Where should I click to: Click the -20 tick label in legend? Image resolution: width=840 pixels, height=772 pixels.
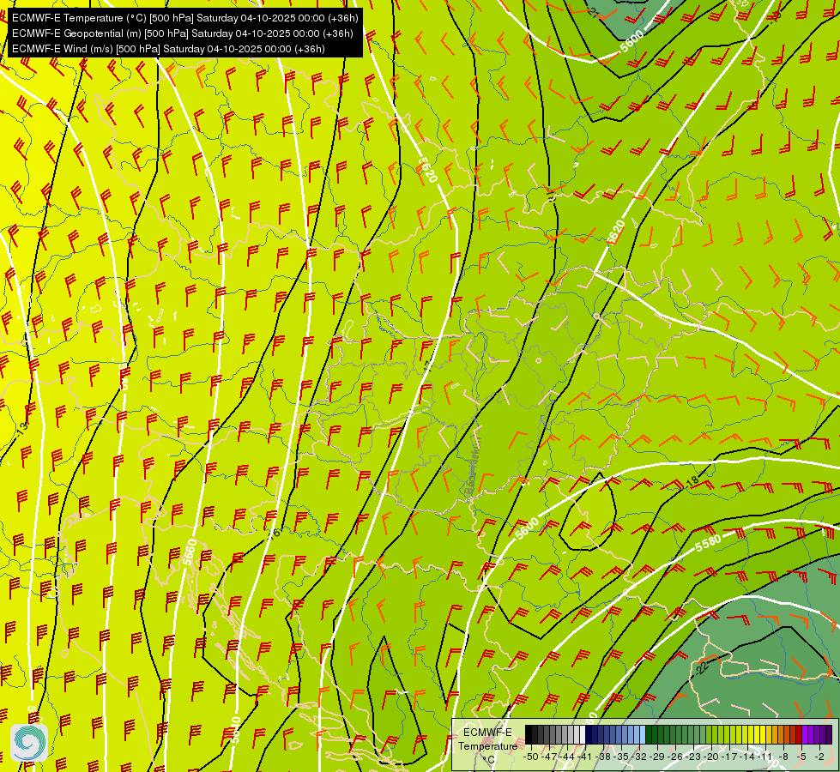pos(711,757)
